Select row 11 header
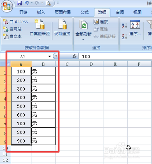Viewport: 152px width, 164px height. (5, 154)
